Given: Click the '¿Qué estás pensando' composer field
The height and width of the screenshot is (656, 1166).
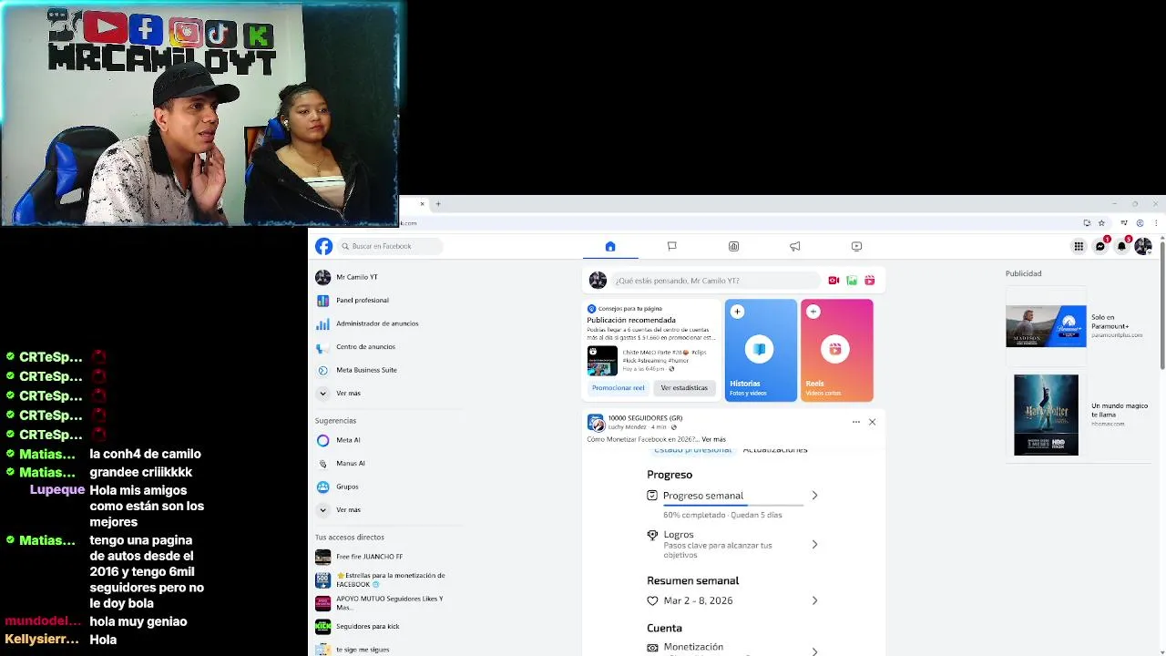Looking at the screenshot, I should (x=716, y=281).
